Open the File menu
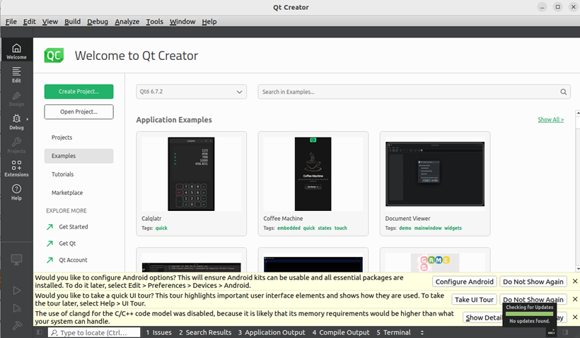This screenshot has height=338, width=580. point(11,21)
